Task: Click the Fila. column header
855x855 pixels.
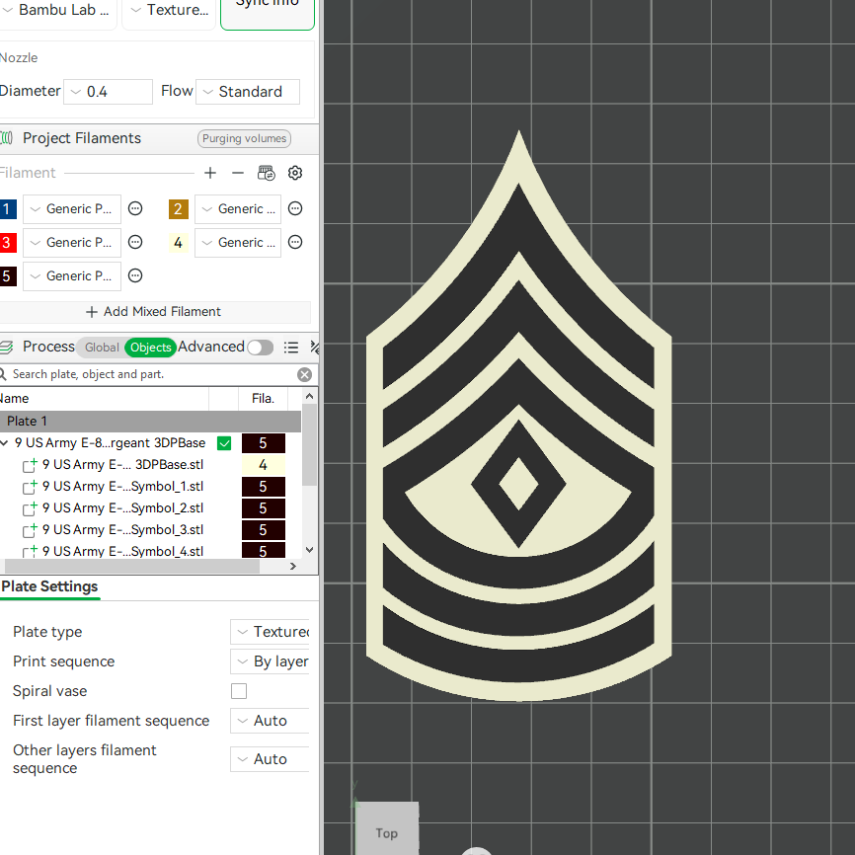Action: click(x=263, y=399)
